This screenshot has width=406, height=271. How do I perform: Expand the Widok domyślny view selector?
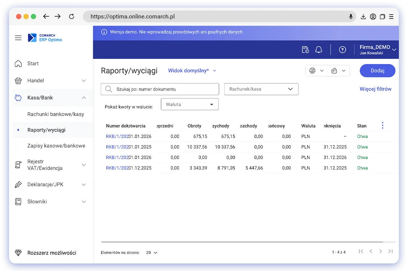[x=192, y=70]
